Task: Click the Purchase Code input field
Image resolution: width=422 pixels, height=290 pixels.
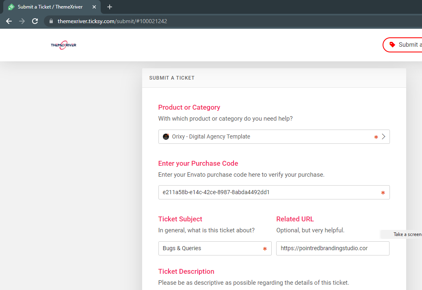Action: (274, 193)
